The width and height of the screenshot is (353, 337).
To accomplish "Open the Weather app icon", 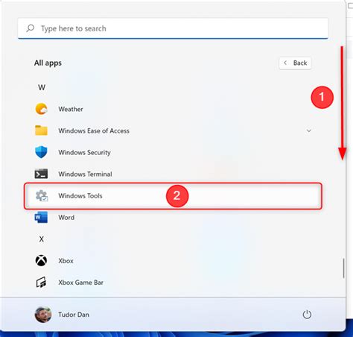I will [41, 109].
